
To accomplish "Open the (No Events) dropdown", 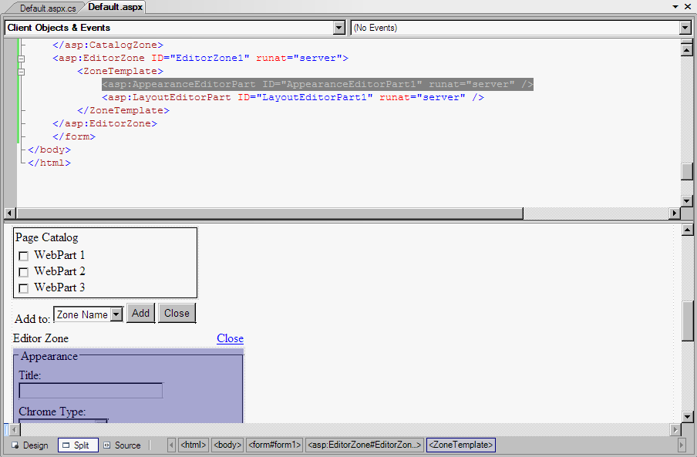I will [685, 28].
